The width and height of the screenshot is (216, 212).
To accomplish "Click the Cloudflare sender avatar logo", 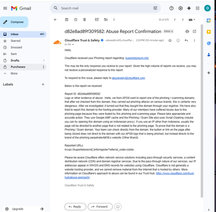I will point(57,42).
